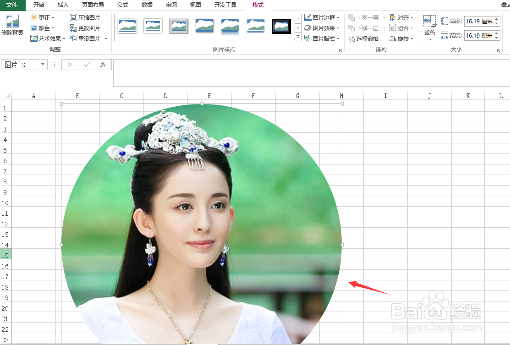Apply the fourth picture style thumbnail
The image size is (510, 345).
coord(204,26)
